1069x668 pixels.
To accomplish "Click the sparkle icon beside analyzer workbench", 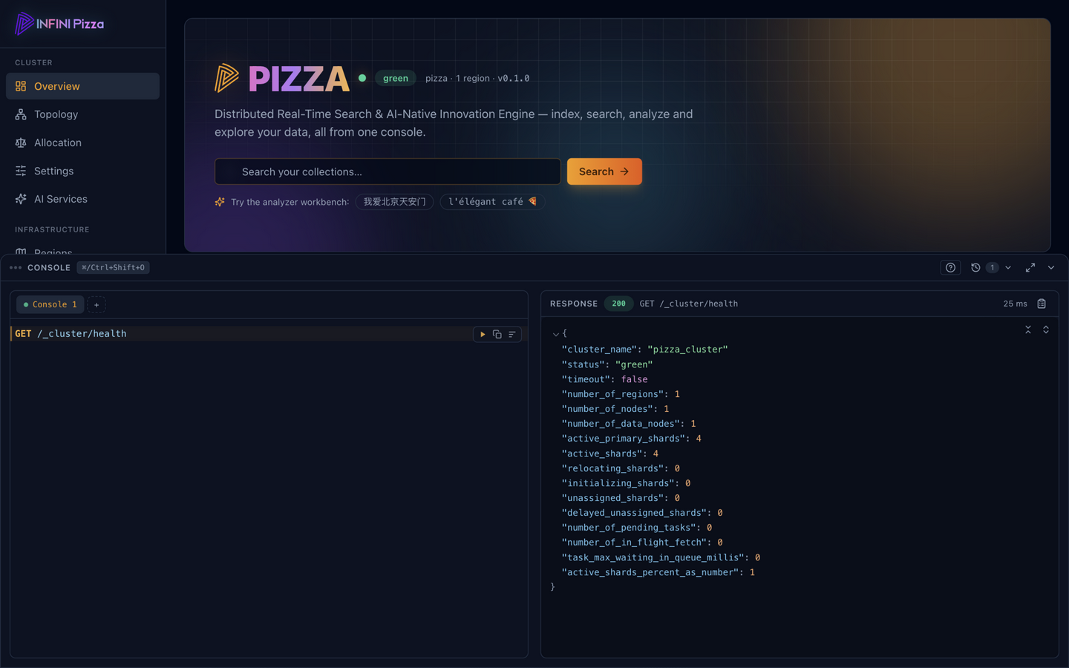I will click(x=220, y=202).
